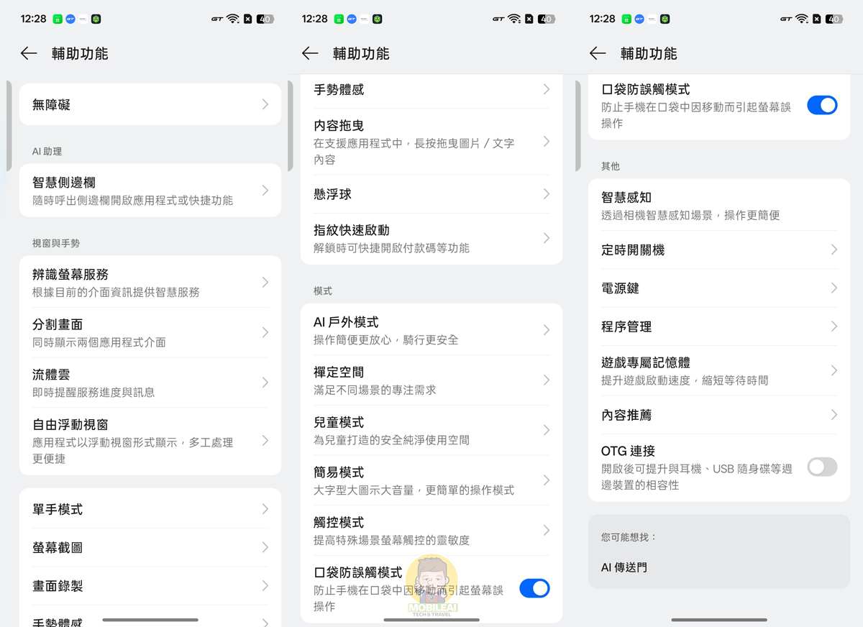Open the AI 戶外模式 option
The height and width of the screenshot is (627, 863).
click(431, 330)
